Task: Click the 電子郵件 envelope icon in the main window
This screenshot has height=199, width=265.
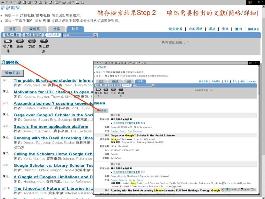Action: (8, 41)
